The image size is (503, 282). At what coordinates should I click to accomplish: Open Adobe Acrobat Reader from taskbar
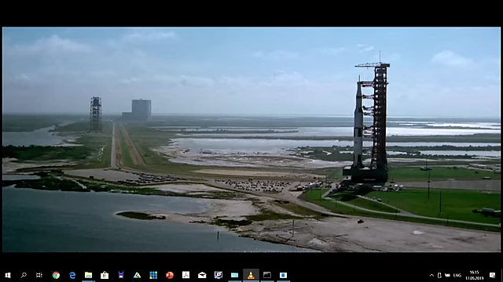[x=185, y=275]
